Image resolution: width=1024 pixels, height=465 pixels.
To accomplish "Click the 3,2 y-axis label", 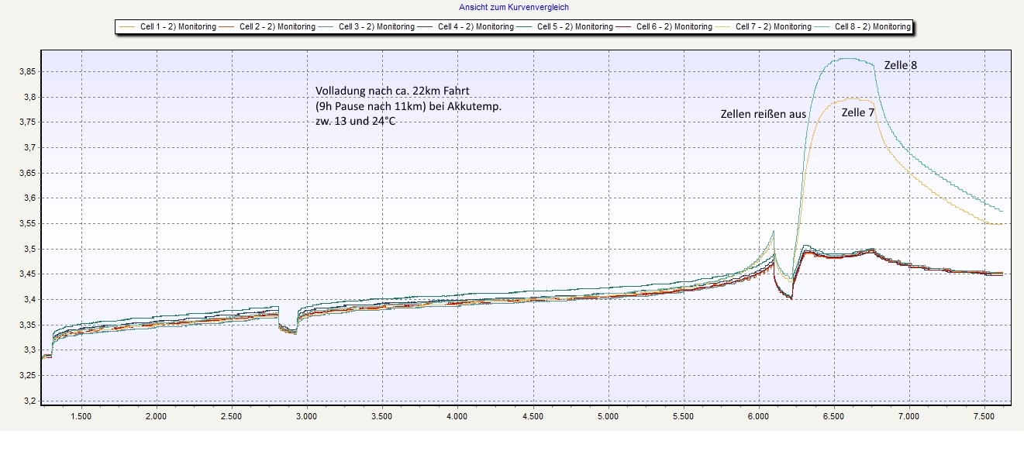I will [29, 401].
